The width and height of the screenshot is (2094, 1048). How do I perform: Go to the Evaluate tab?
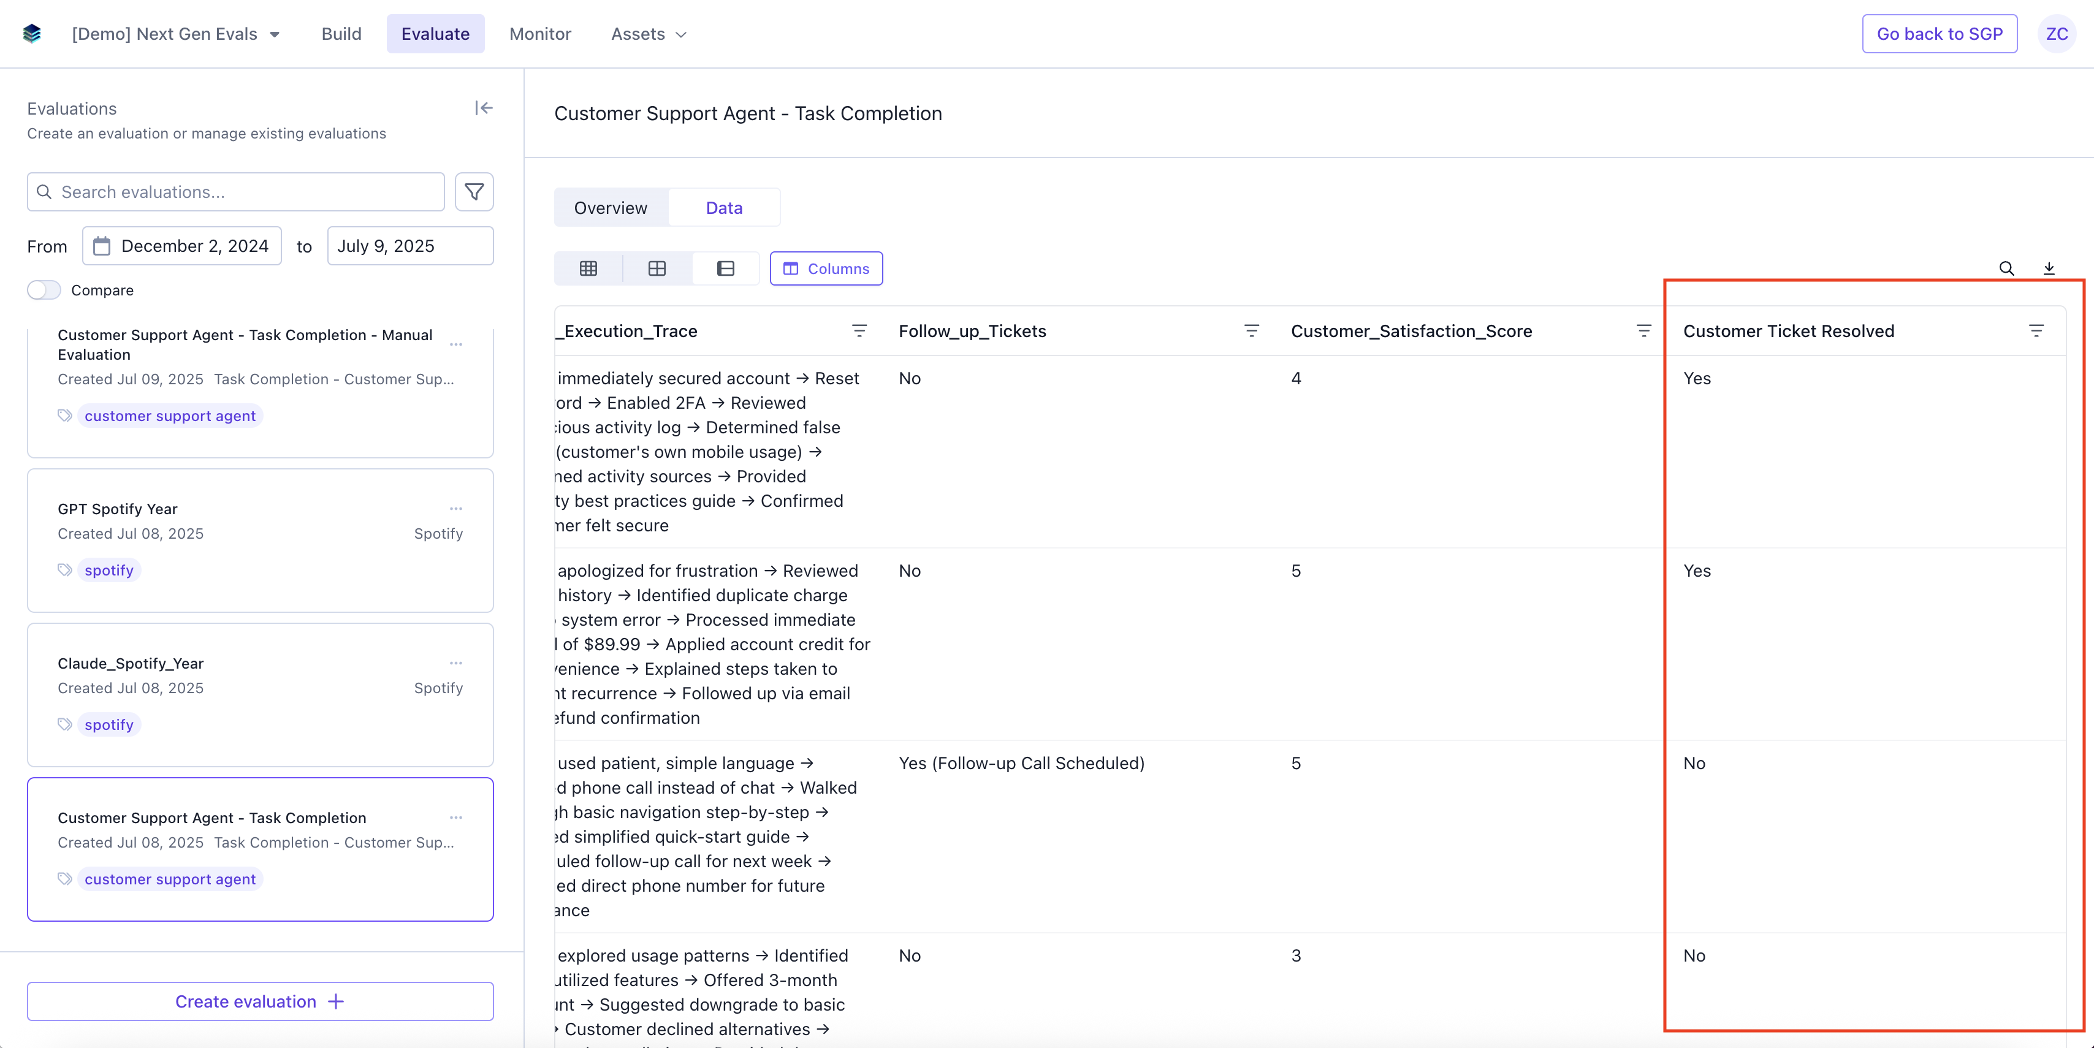point(436,34)
